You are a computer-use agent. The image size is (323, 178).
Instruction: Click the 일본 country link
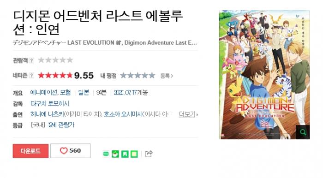(84, 93)
